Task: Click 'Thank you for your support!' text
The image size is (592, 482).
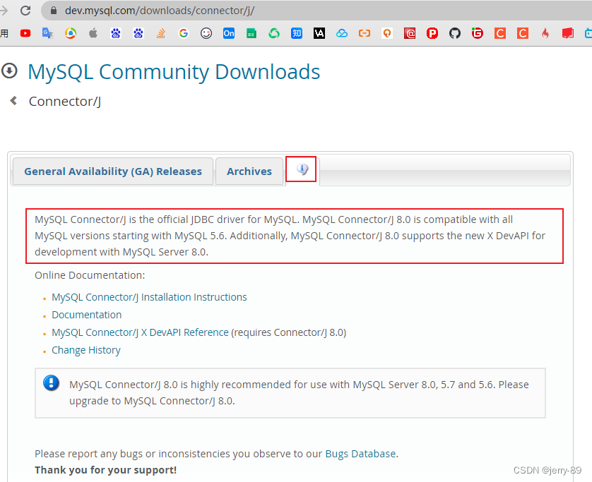Action: [106, 470]
